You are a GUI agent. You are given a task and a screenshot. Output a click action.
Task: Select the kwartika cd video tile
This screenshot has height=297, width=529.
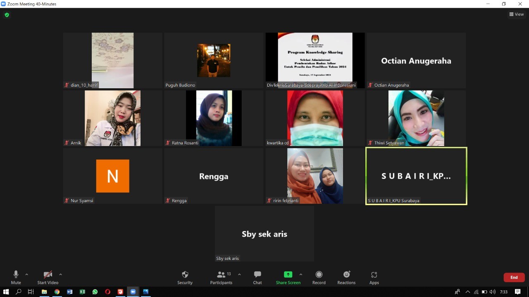point(315,118)
